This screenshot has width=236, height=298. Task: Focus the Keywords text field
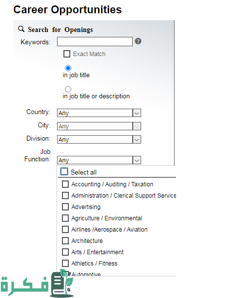[x=94, y=41]
